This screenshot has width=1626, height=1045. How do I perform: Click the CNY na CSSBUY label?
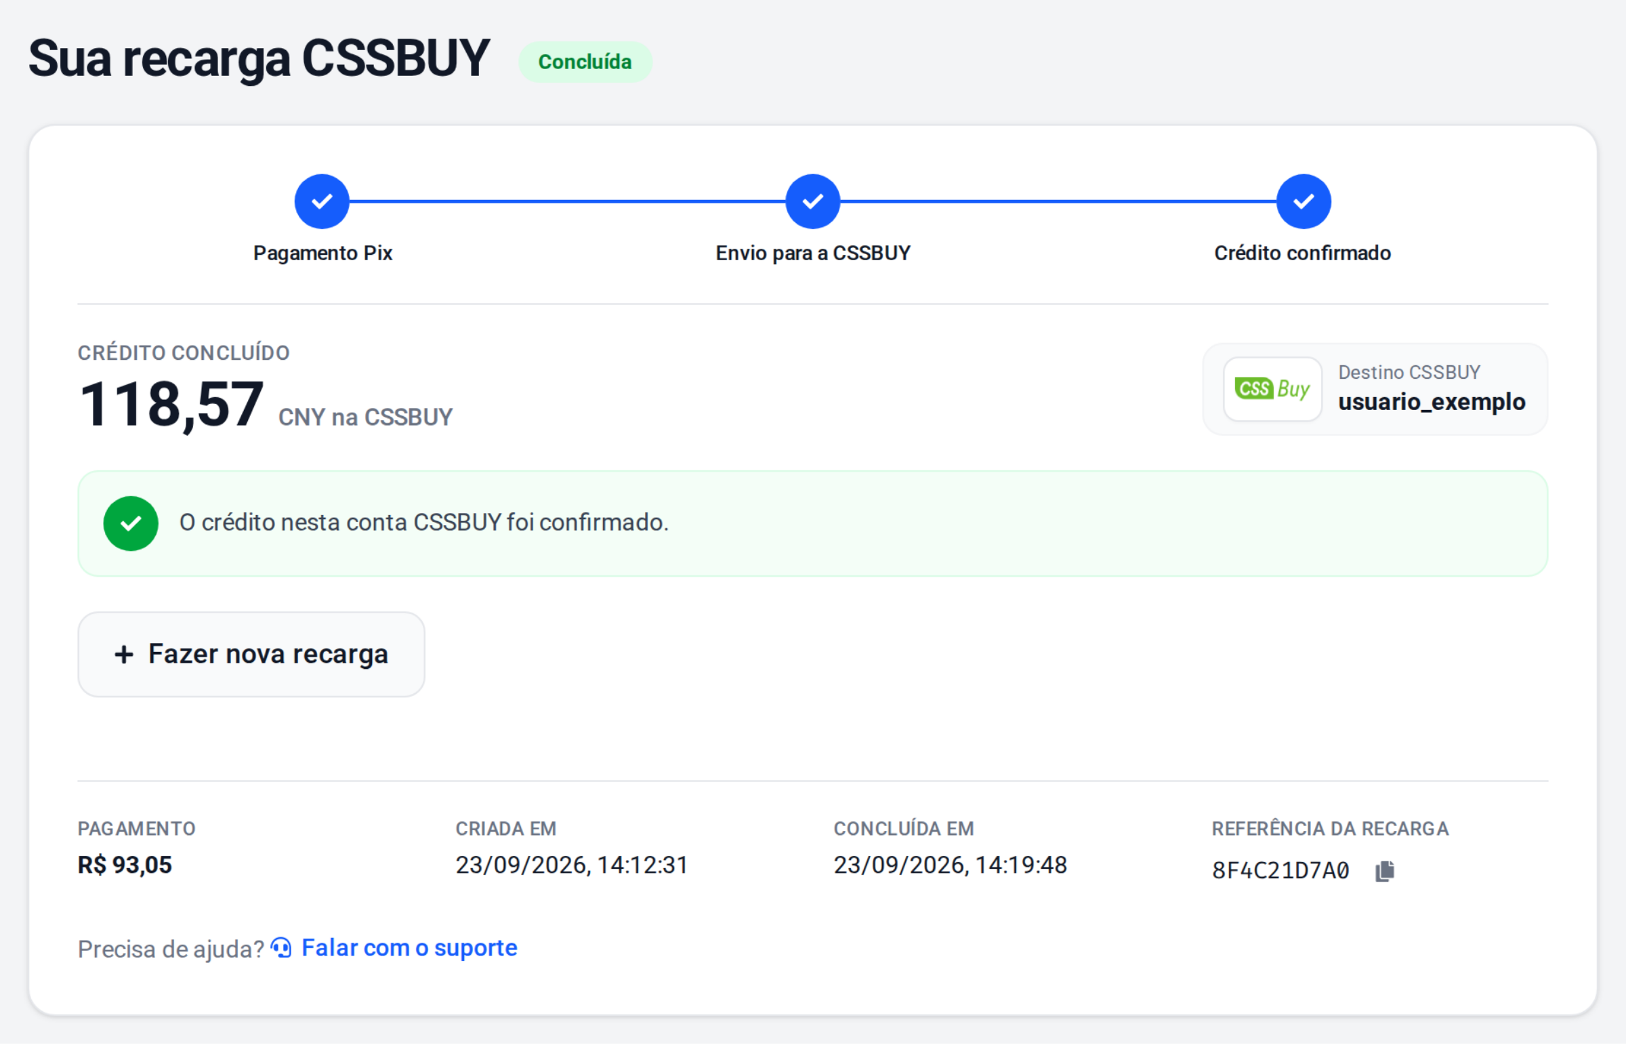(x=365, y=417)
